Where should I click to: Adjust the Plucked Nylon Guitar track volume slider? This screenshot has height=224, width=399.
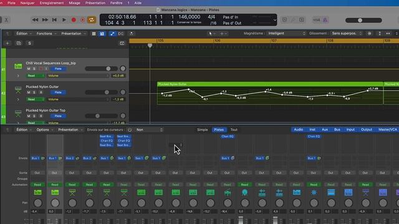(101, 92)
